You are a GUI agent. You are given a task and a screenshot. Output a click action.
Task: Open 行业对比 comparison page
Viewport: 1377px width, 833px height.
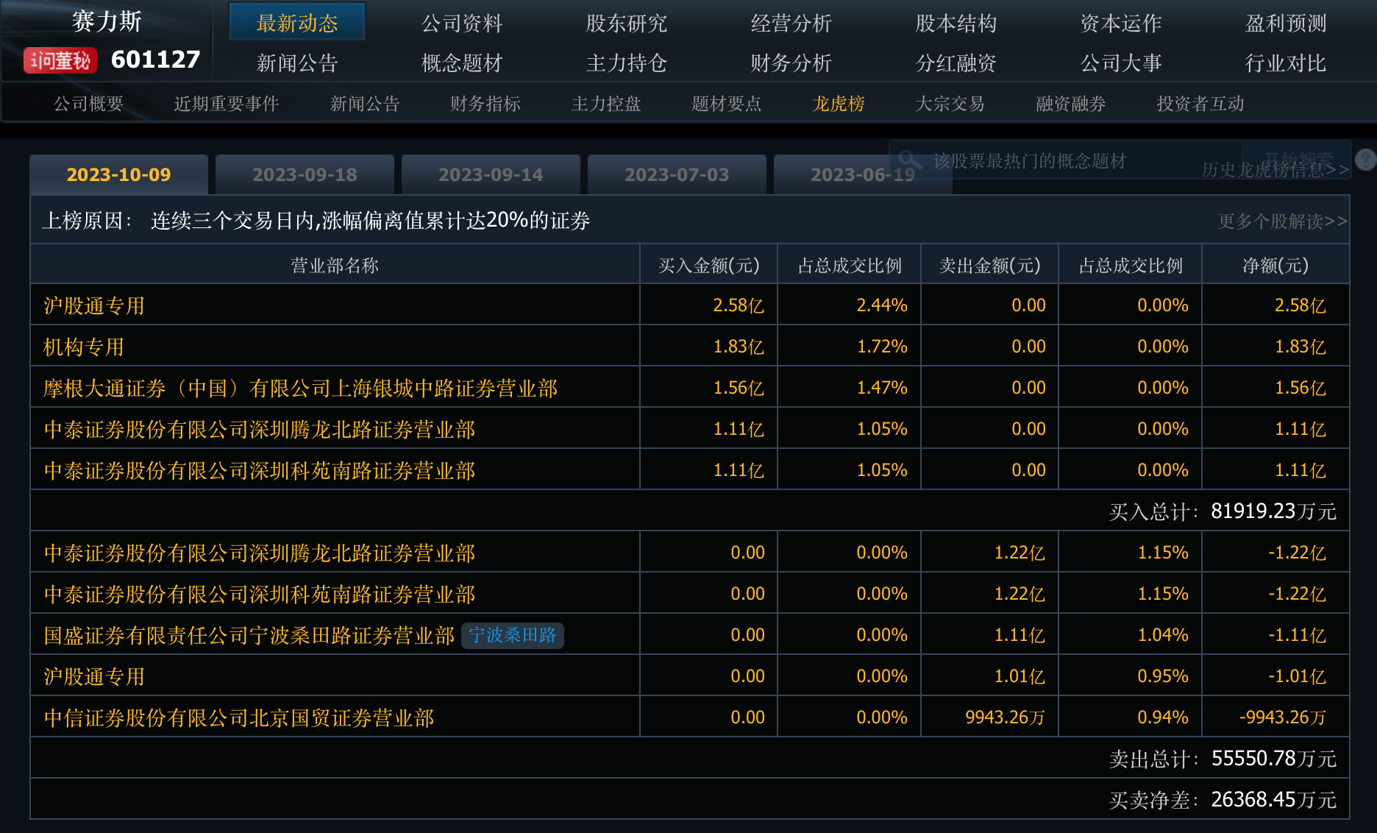(1286, 63)
